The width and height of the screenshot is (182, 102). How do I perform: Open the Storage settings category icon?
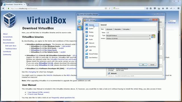tap(86, 36)
